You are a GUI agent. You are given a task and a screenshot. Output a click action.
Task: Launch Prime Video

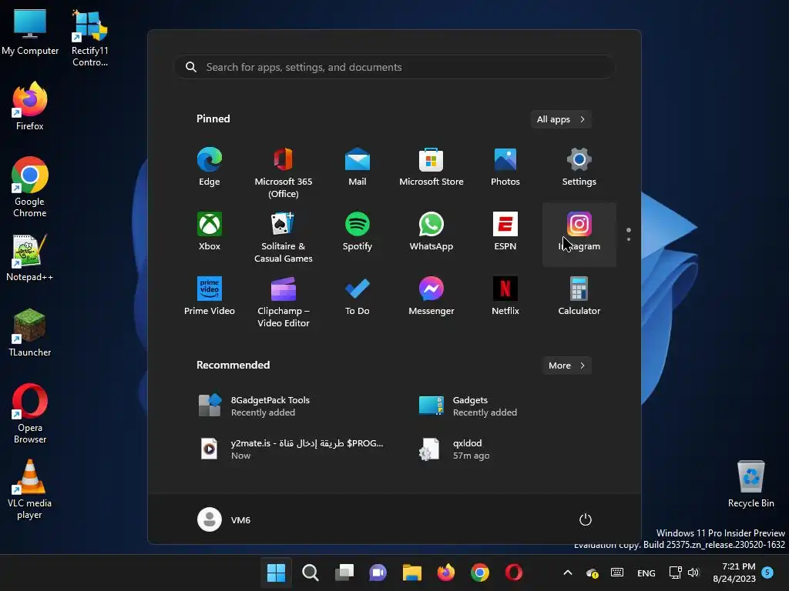pyautogui.click(x=210, y=296)
